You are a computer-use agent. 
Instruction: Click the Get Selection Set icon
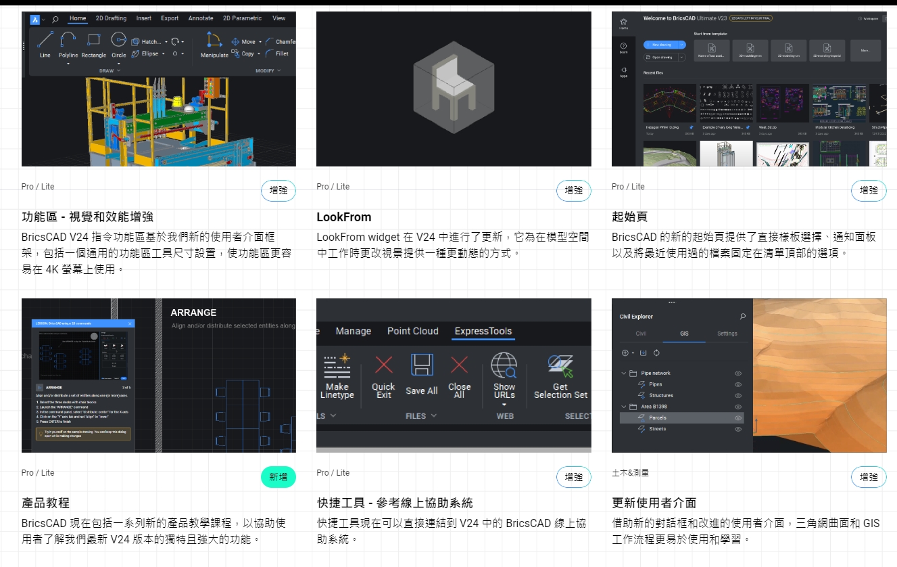[x=560, y=366]
